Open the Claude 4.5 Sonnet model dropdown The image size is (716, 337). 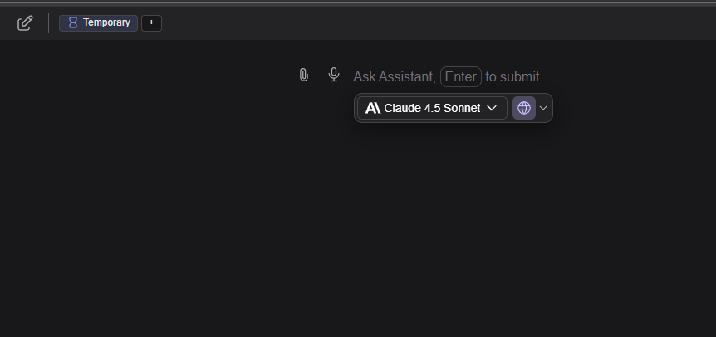click(x=432, y=108)
